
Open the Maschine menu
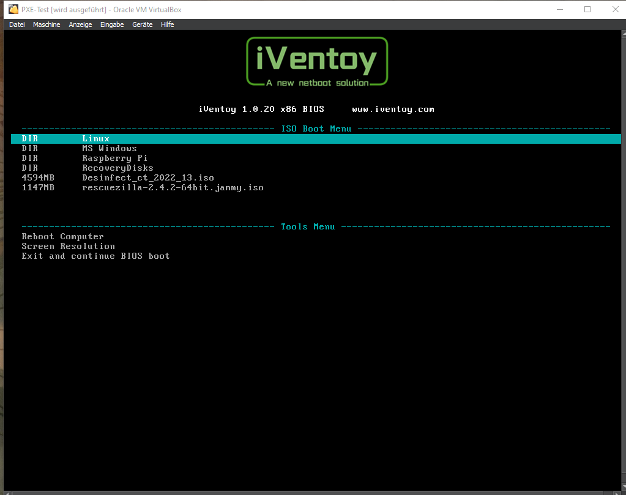47,24
